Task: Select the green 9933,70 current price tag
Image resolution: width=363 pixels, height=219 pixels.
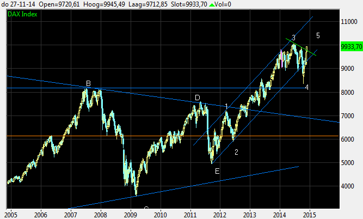Action: point(351,47)
